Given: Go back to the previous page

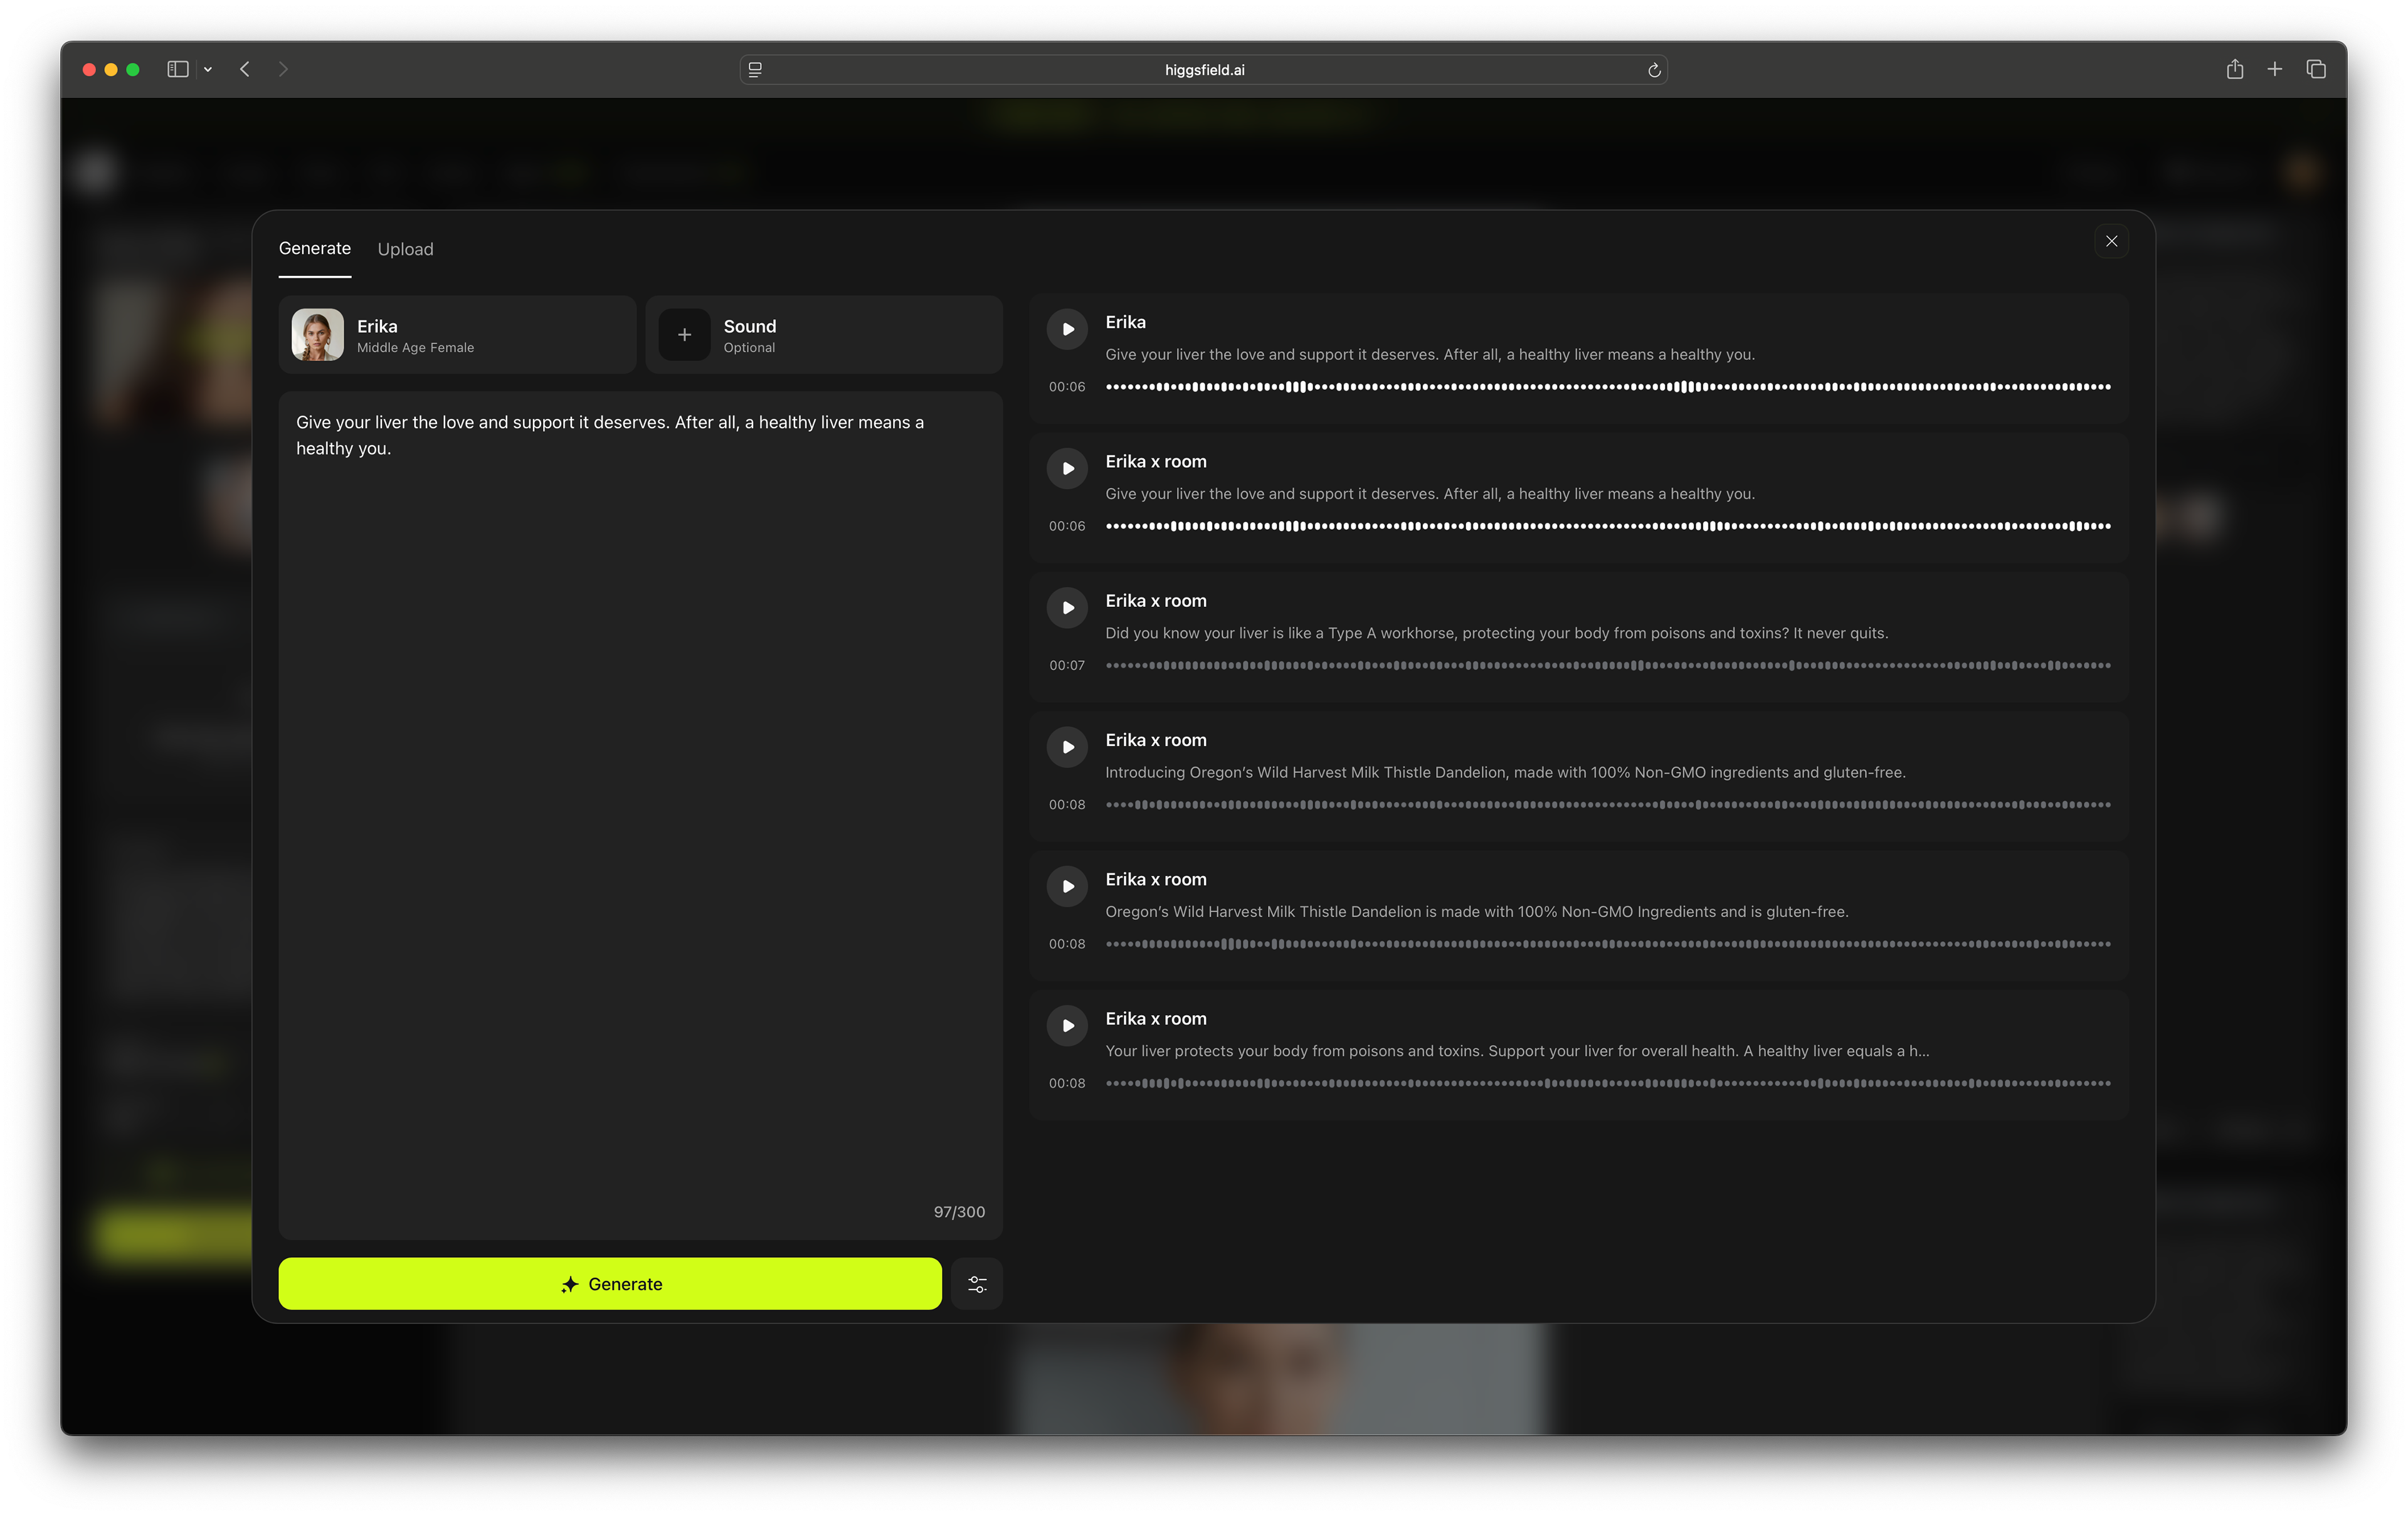Looking at the screenshot, I should click(245, 69).
